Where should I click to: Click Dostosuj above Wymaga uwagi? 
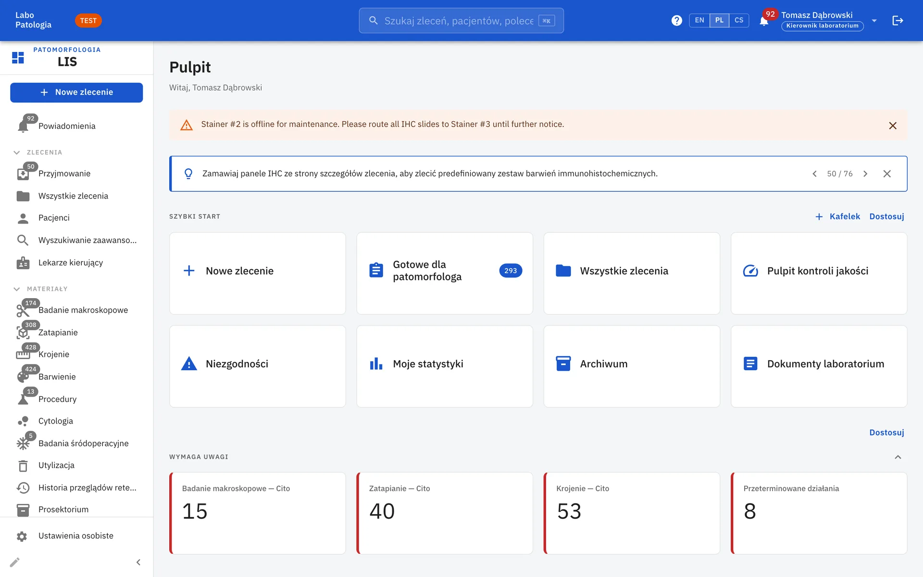(x=886, y=432)
